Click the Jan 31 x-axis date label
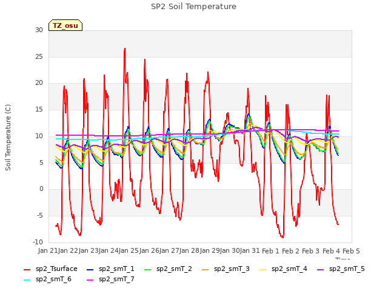Screen dimensions: 388x291 pos(250,250)
